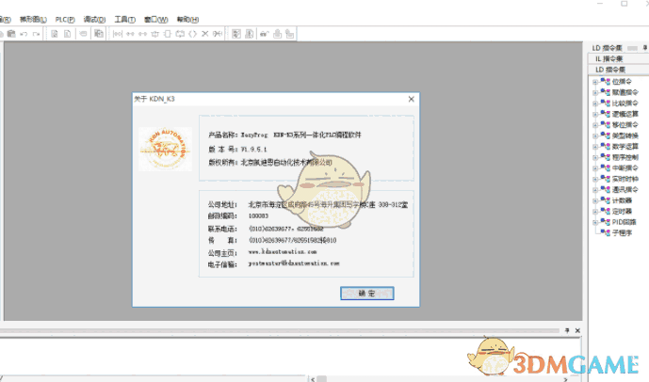Viewport: 649px width, 382px height.
Task: Open the 窗口(W) menu
Action: pyautogui.click(x=156, y=20)
